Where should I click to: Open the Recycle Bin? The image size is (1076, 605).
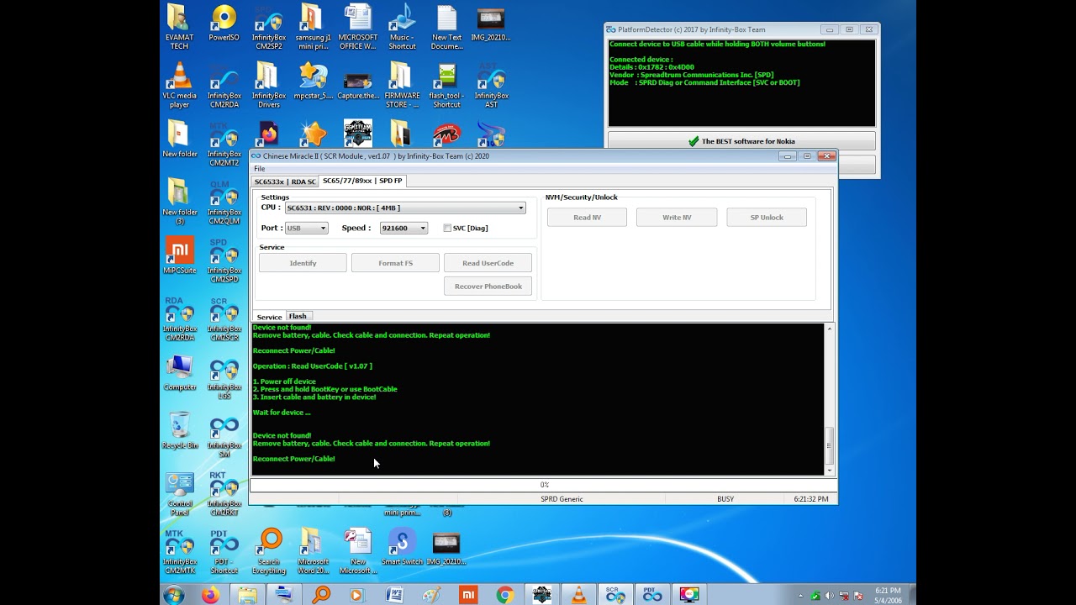point(179,430)
